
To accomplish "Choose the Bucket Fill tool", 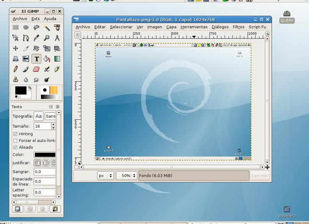I will point(47,59).
